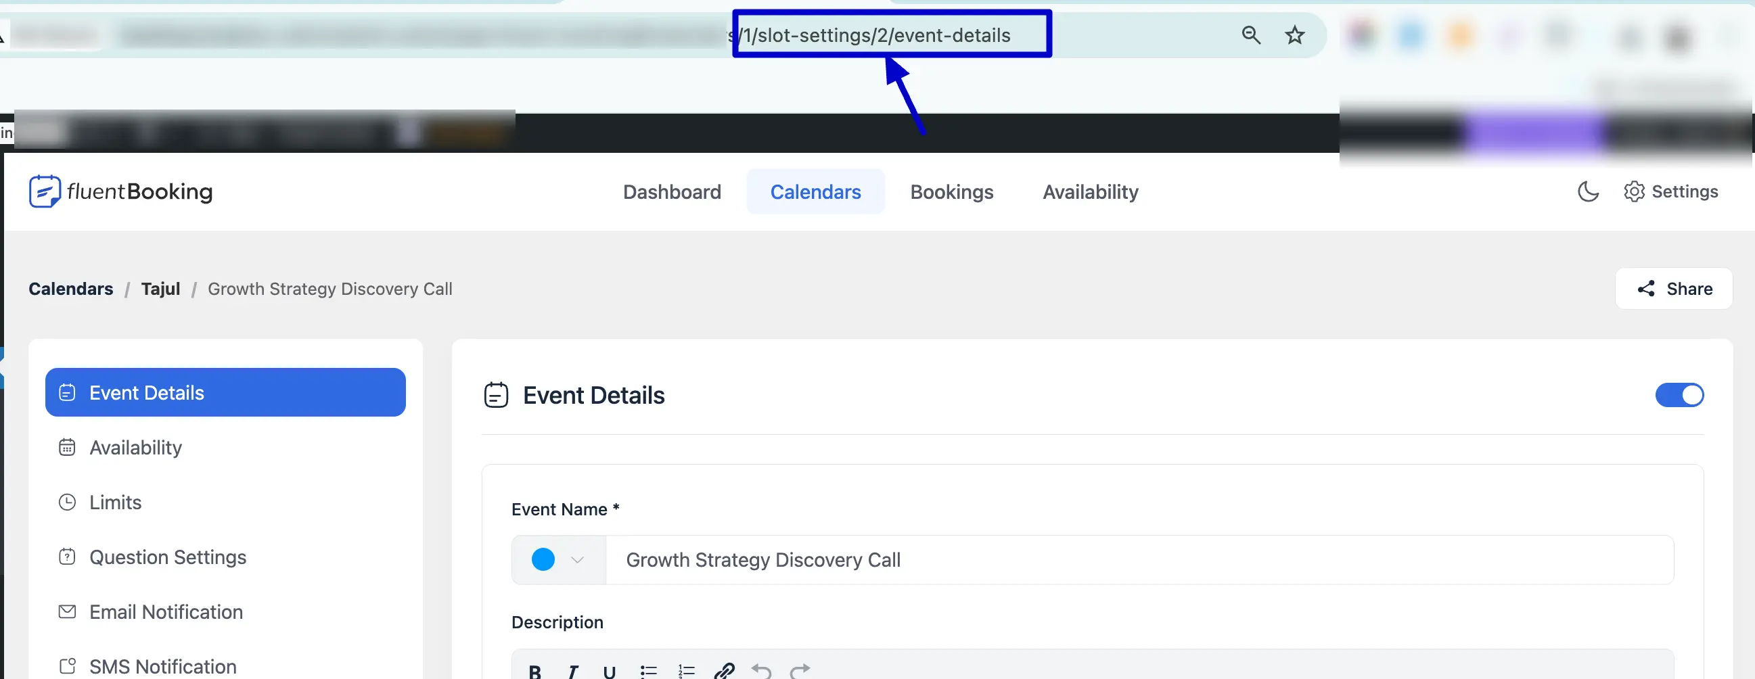
Task: Click the SMS Notification icon
Action: pos(67,666)
